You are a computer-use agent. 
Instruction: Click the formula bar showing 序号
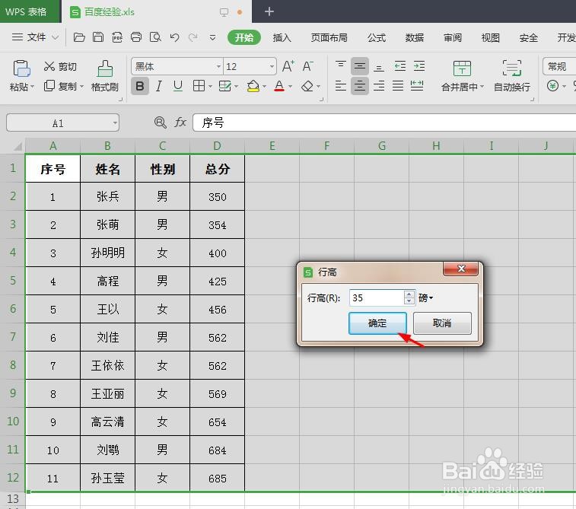click(384, 122)
